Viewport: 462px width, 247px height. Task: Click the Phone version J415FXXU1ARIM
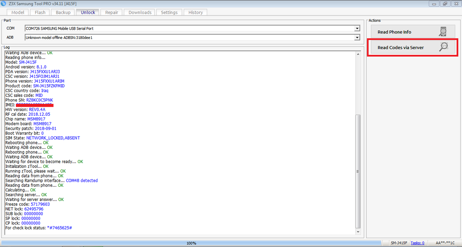pyautogui.click(x=49, y=81)
